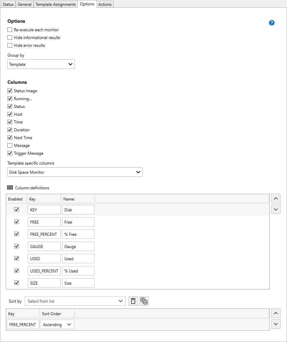Switch to the Template Assignments tab
This screenshot has width=287, height=342.
(x=56, y=4)
